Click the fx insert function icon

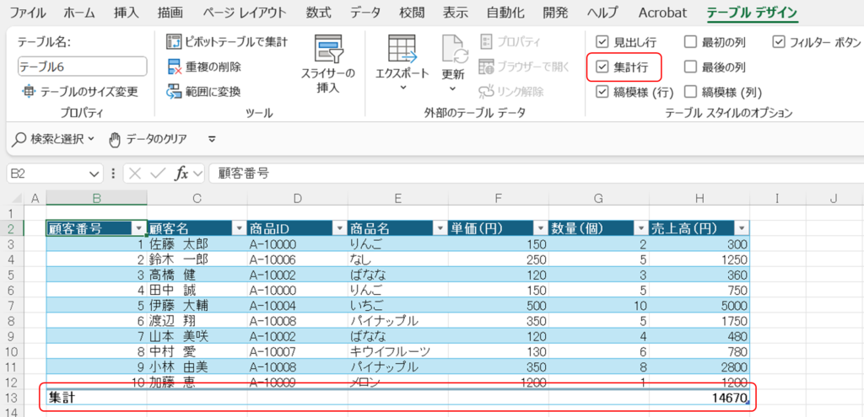coord(181,174)
